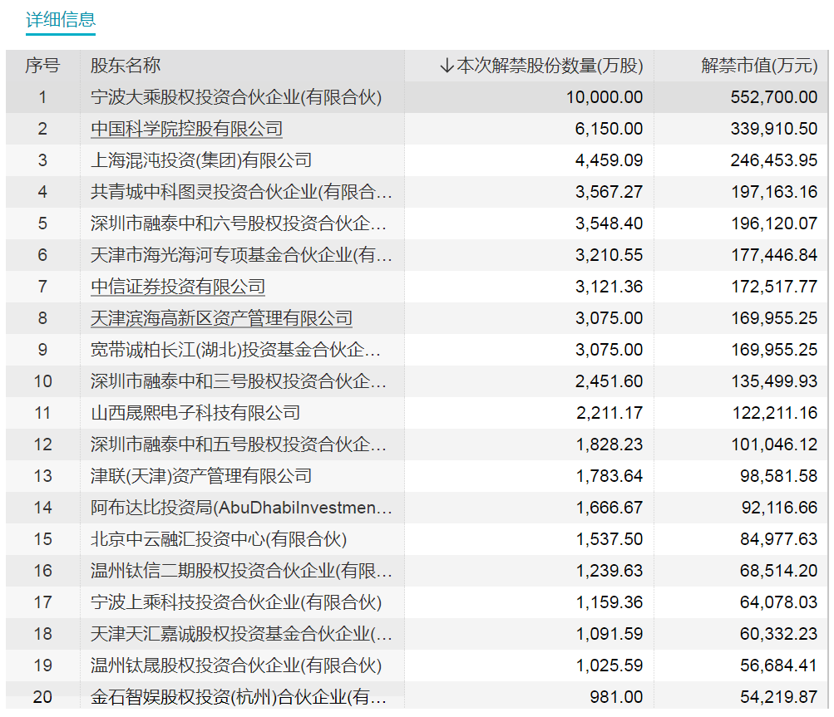The height and width of the screenshot is (717, 834).
Task: Click share quantity 1,091.59
Action: [609, 634]
